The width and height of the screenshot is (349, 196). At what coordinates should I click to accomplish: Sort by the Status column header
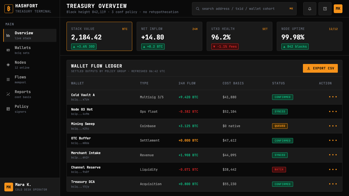(278, 83)
